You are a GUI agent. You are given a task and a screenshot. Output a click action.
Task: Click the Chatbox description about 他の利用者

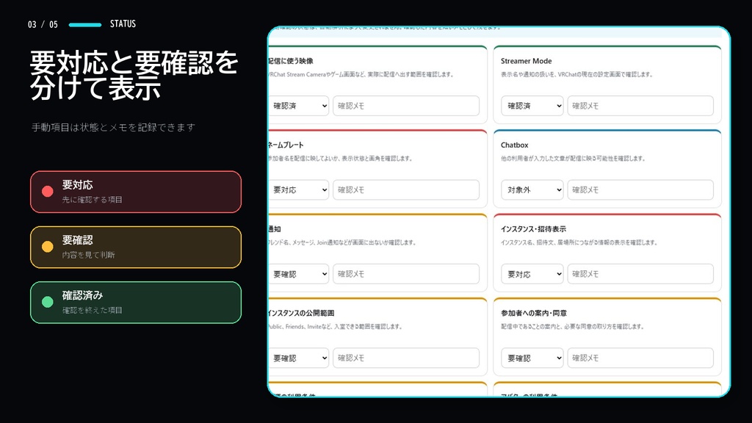(x=573, y=159)
